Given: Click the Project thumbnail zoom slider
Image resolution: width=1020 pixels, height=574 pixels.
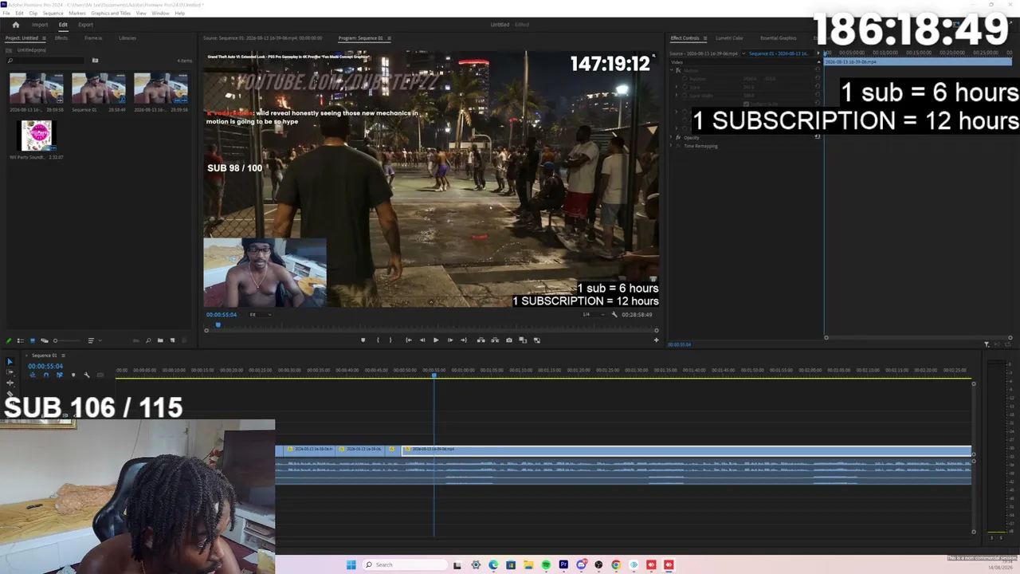Looking at the screenshot, I should tap(55, 340).
